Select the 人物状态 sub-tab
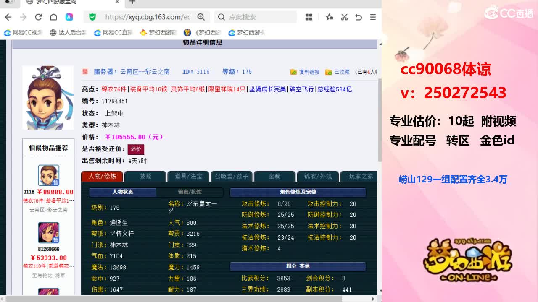The image size is (538, 302). 123,192
